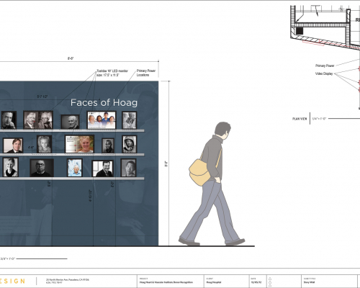360x288 pixels.
Task: Select the blue-toned elderly patient photo
Action: [x=75, y=168]
